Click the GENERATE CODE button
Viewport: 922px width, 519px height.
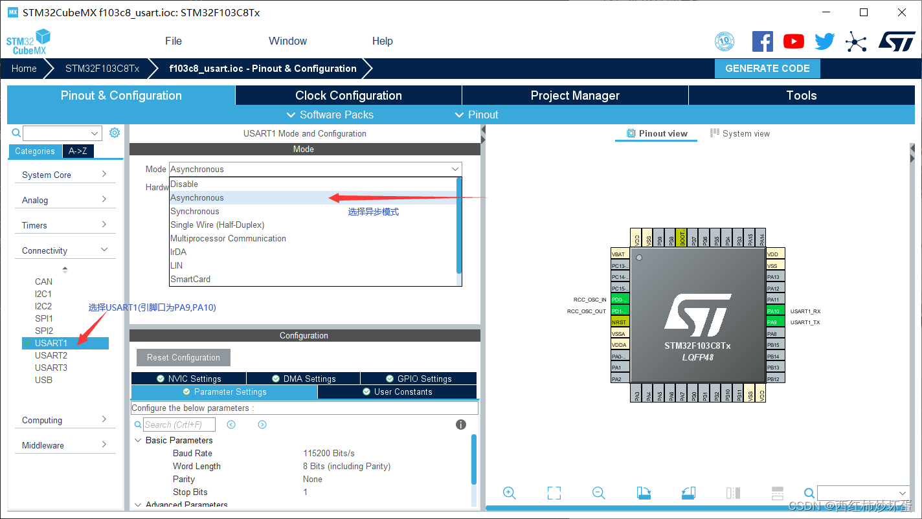click(767, 69)
